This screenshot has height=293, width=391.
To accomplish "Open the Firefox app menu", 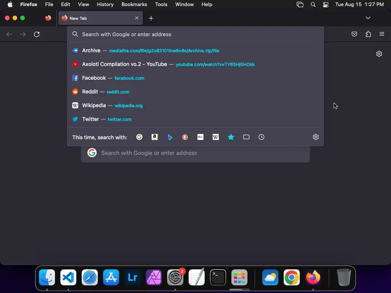I will point(29,5).
